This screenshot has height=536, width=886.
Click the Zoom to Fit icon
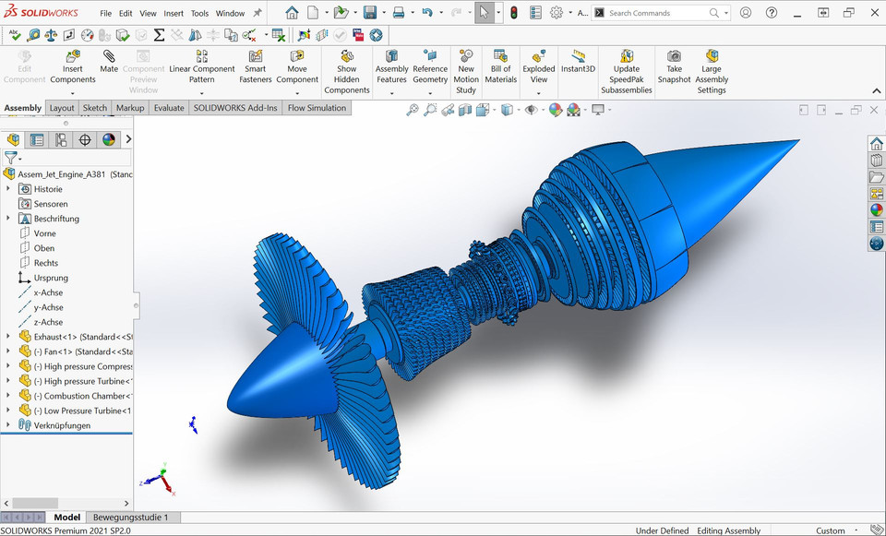pos(413,108)
